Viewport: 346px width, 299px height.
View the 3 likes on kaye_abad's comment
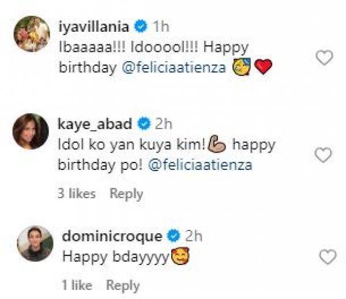76,194
